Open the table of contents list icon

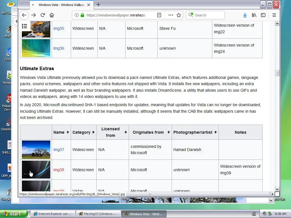(24, 26)
